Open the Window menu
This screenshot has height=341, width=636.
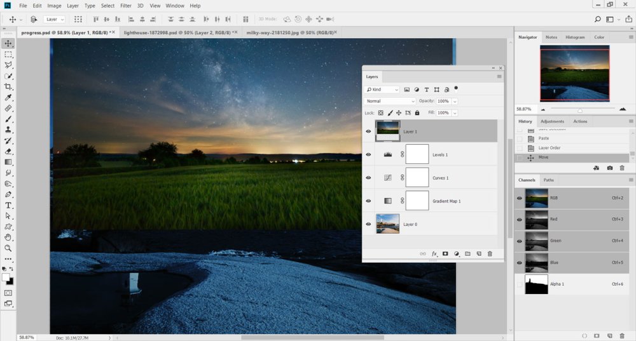(x=175, y=6)
